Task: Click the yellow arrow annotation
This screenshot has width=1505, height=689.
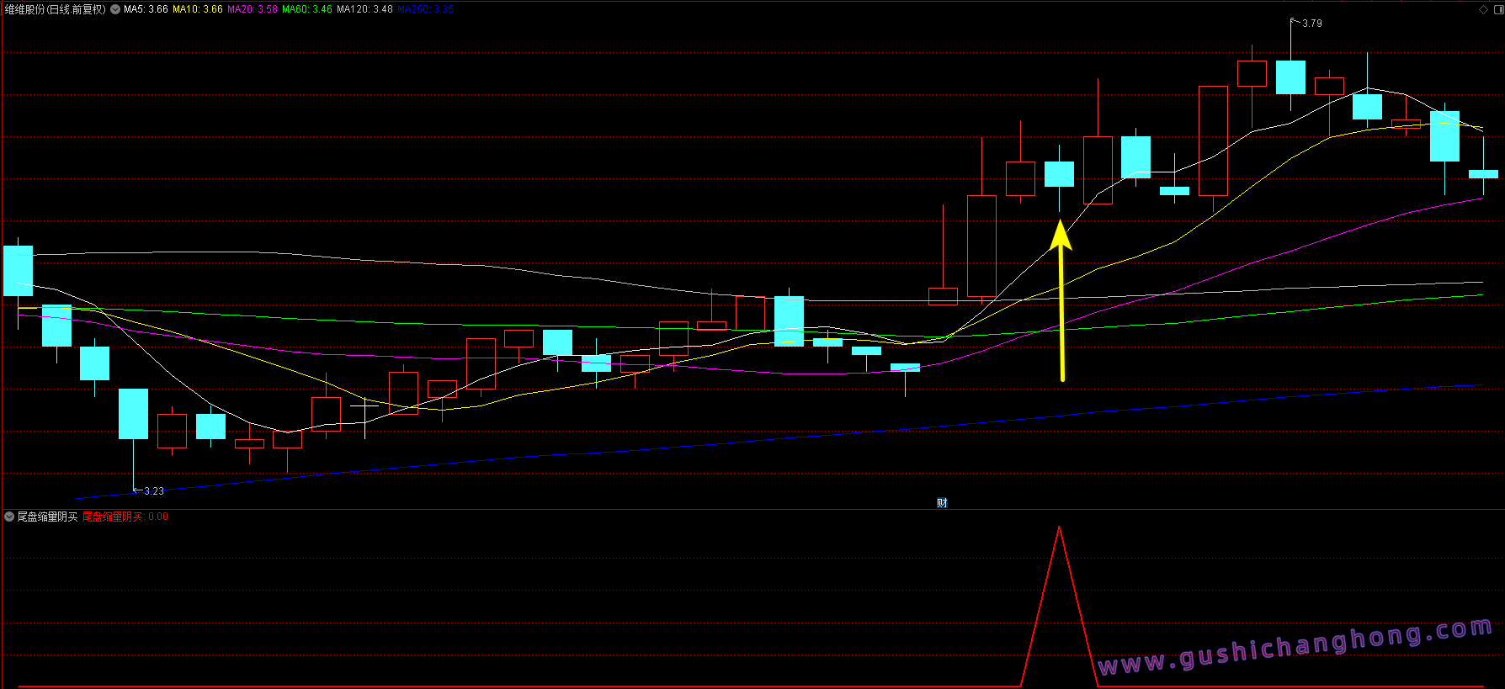Action: (x=1061, y=303)
